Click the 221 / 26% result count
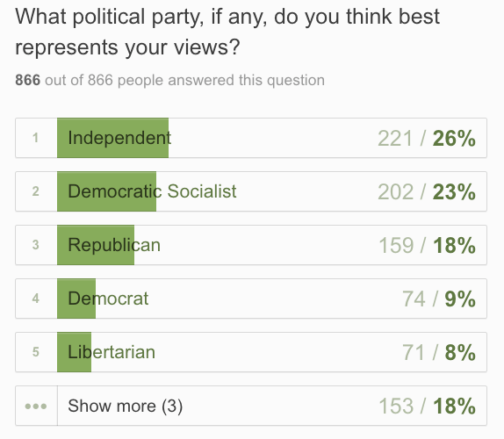The image size is (504, 439). (x=427, y=139)
